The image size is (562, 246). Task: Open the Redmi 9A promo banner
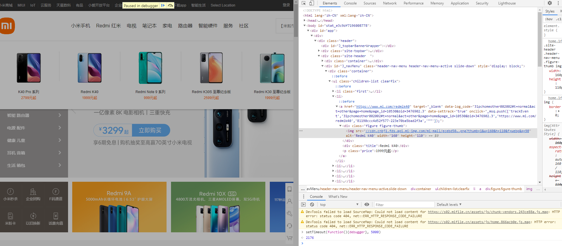pos(119,207)
